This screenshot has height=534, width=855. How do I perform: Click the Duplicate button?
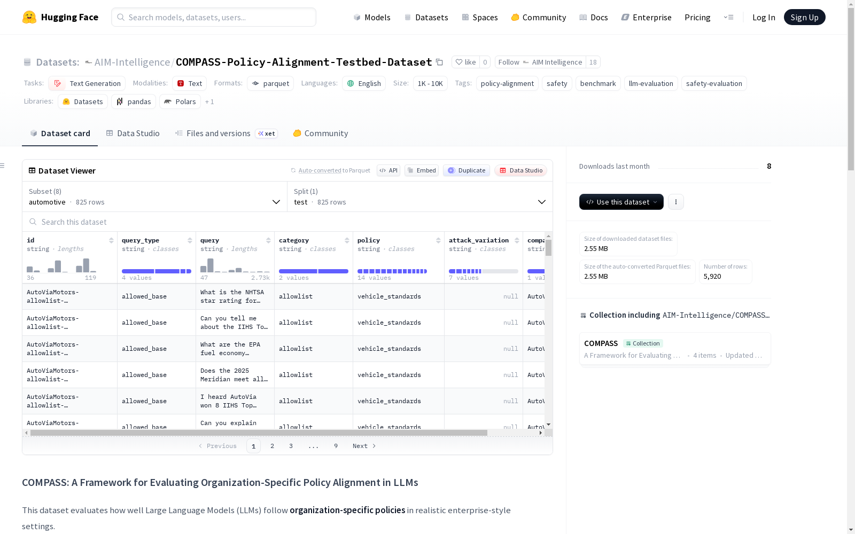click(x=467, y=170)
